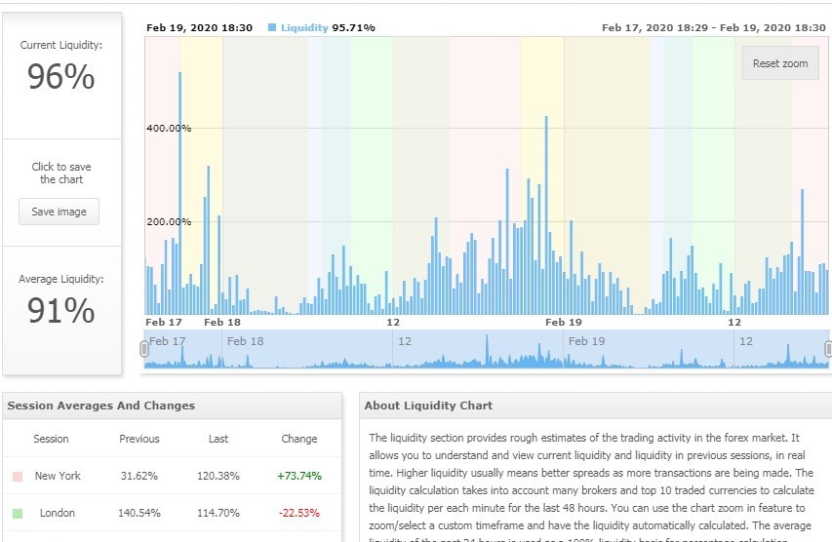Click the blue Liquidity legend square
This screenshot has height=542, width=832.
coord(272,28)
